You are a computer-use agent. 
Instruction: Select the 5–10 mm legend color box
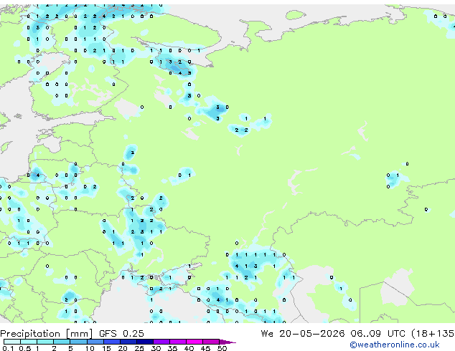click(78, 342)
